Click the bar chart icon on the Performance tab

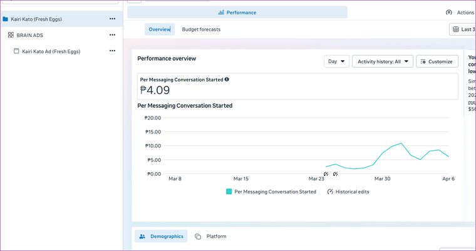[x=221, y=12]
